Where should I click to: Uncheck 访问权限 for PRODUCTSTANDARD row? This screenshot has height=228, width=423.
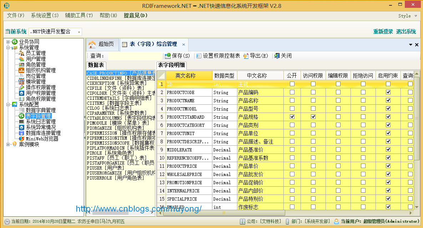[x=313, y=117]
